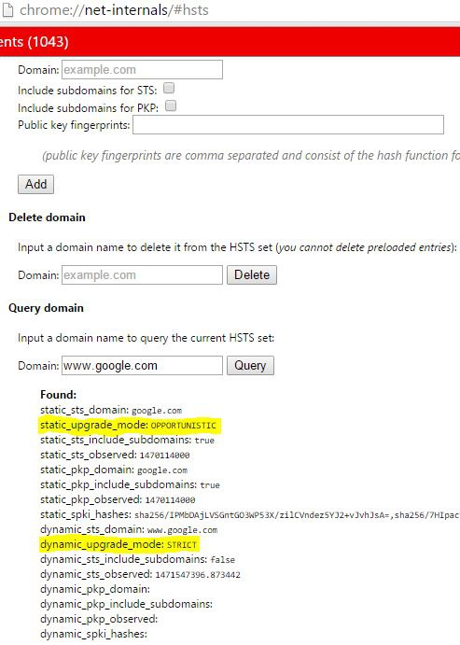The height and width of the screenshot is (645, 460).
Task: Click the dynamic_pkp_observed: line
Action: tap(99, 619)
